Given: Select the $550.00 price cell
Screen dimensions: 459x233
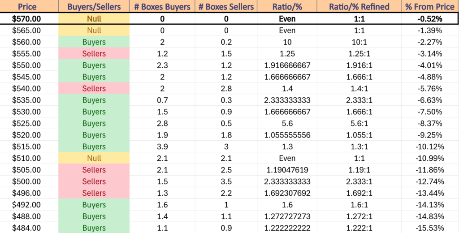Looking at the screenshot, I should click(29, 65).
